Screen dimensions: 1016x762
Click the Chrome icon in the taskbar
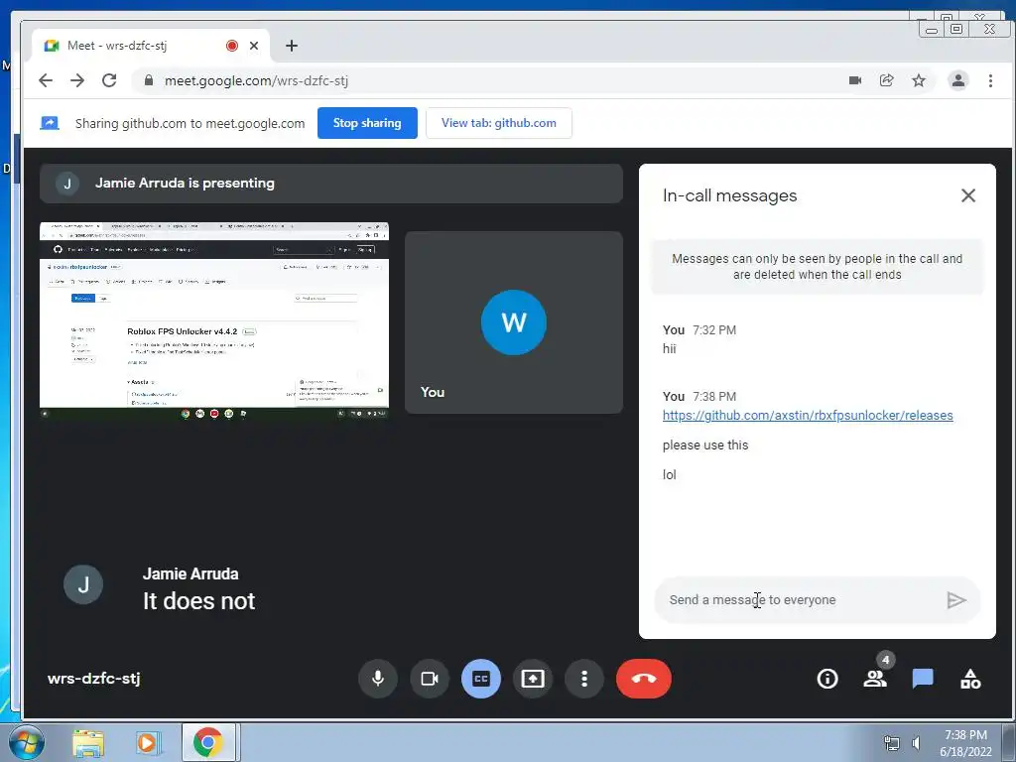click(207, 742)
